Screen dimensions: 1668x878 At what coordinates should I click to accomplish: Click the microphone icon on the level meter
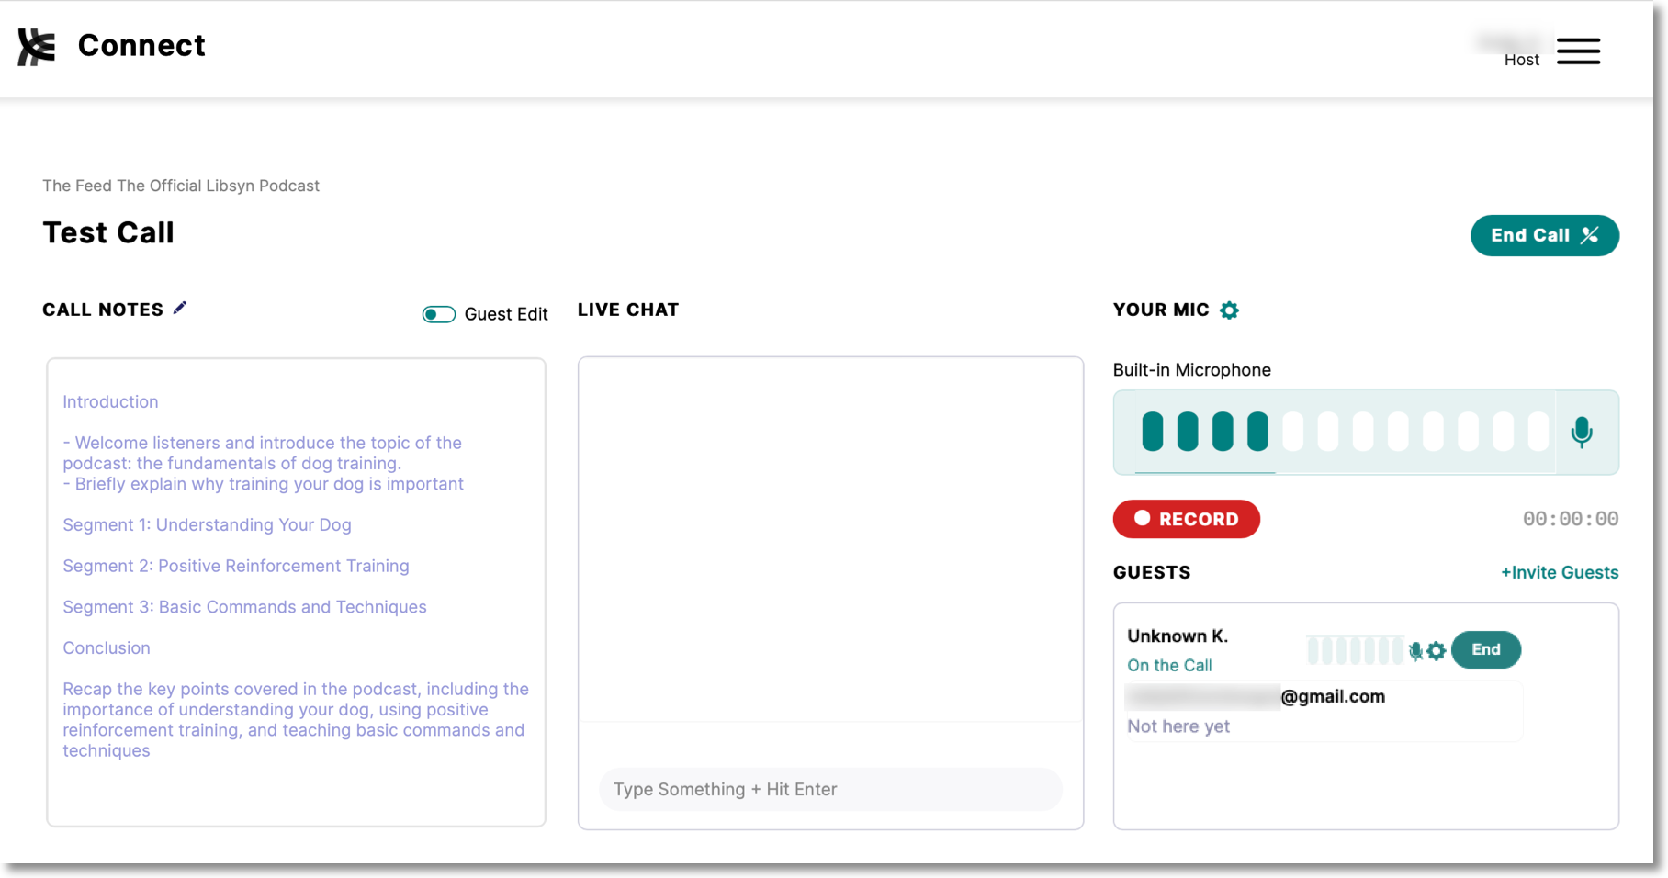(x=1582, y=433)
